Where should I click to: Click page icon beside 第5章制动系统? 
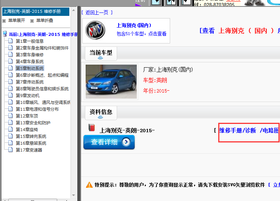11,68
